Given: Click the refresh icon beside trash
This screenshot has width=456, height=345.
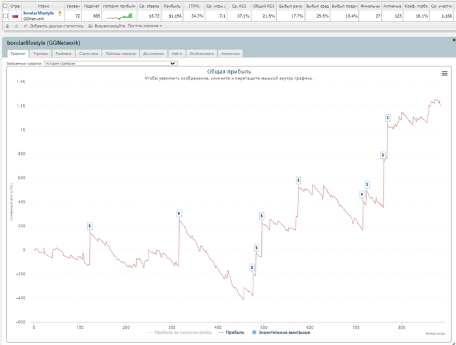Looking at the screenshot, I should click(x=16, y=26).
